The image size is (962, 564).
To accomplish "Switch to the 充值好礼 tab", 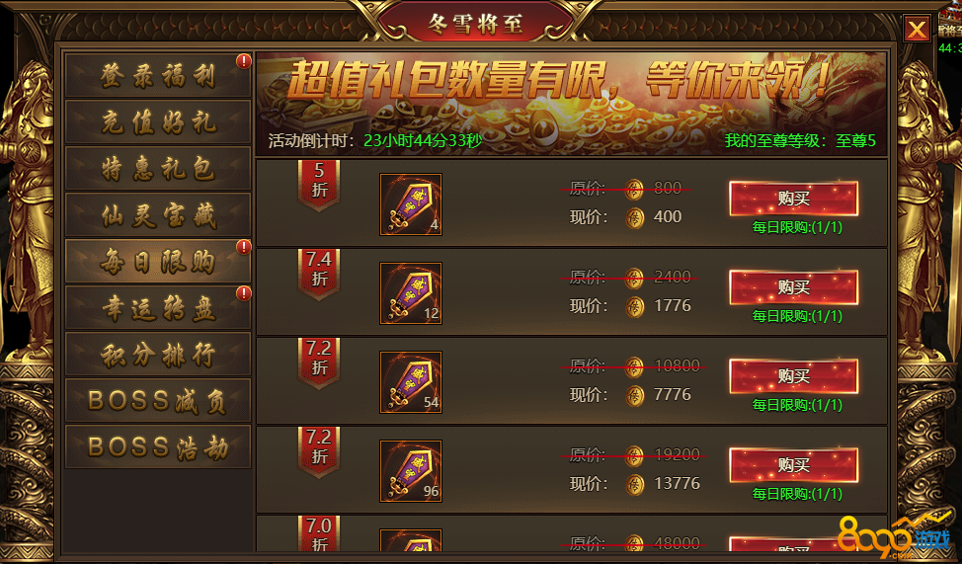I will click(x=158, y=122).
